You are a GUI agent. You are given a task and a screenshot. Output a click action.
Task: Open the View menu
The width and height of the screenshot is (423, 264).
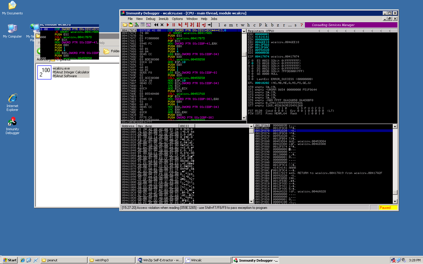[139, 19]
